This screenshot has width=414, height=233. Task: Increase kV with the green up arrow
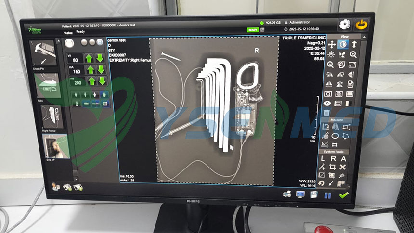pos(90,58)
